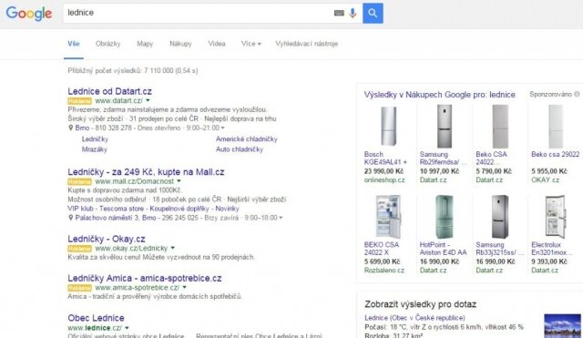Click price 23 990,00 Kč
Viewport: 583px width, 338px height.
(384, 171)
